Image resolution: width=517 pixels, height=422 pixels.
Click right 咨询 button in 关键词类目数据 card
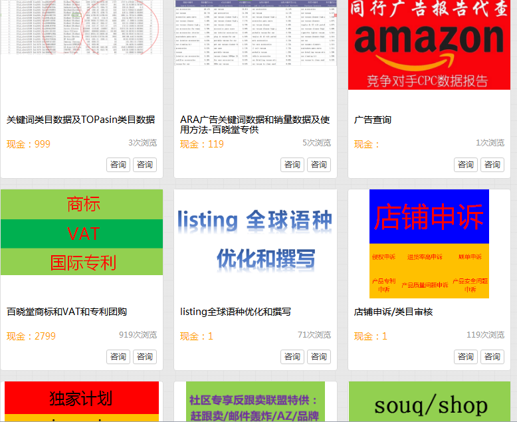(145, 165)
